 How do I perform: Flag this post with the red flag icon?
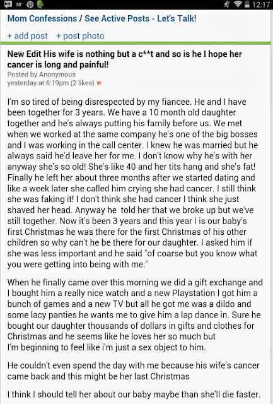(99, 83)
